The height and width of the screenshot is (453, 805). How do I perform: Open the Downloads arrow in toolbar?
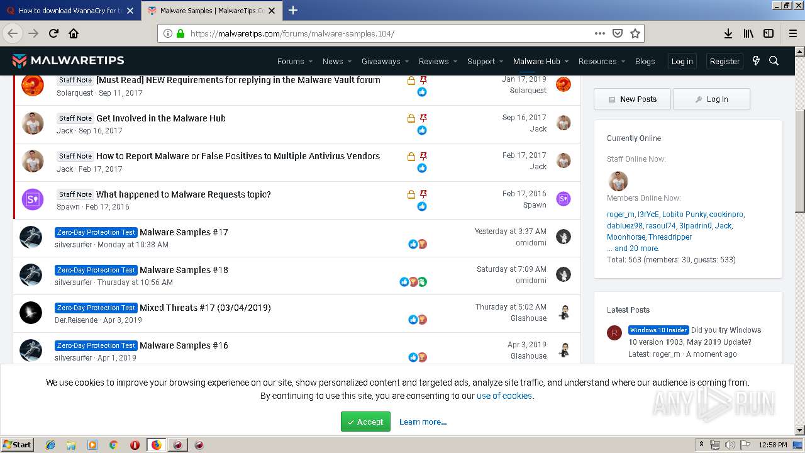[728, 33]
